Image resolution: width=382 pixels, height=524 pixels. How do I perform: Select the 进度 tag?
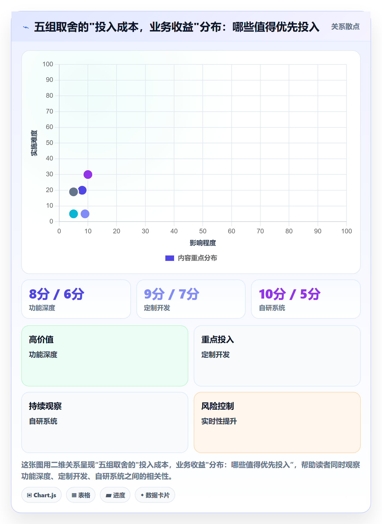(x=115, y=495)
